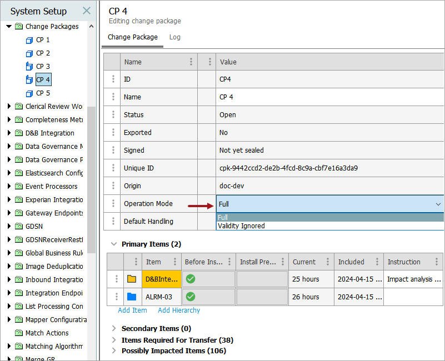This screenshot has height=361, width=445.
Task: Expand Possibly Impacted Items section
Action: (x=114, y=350)
